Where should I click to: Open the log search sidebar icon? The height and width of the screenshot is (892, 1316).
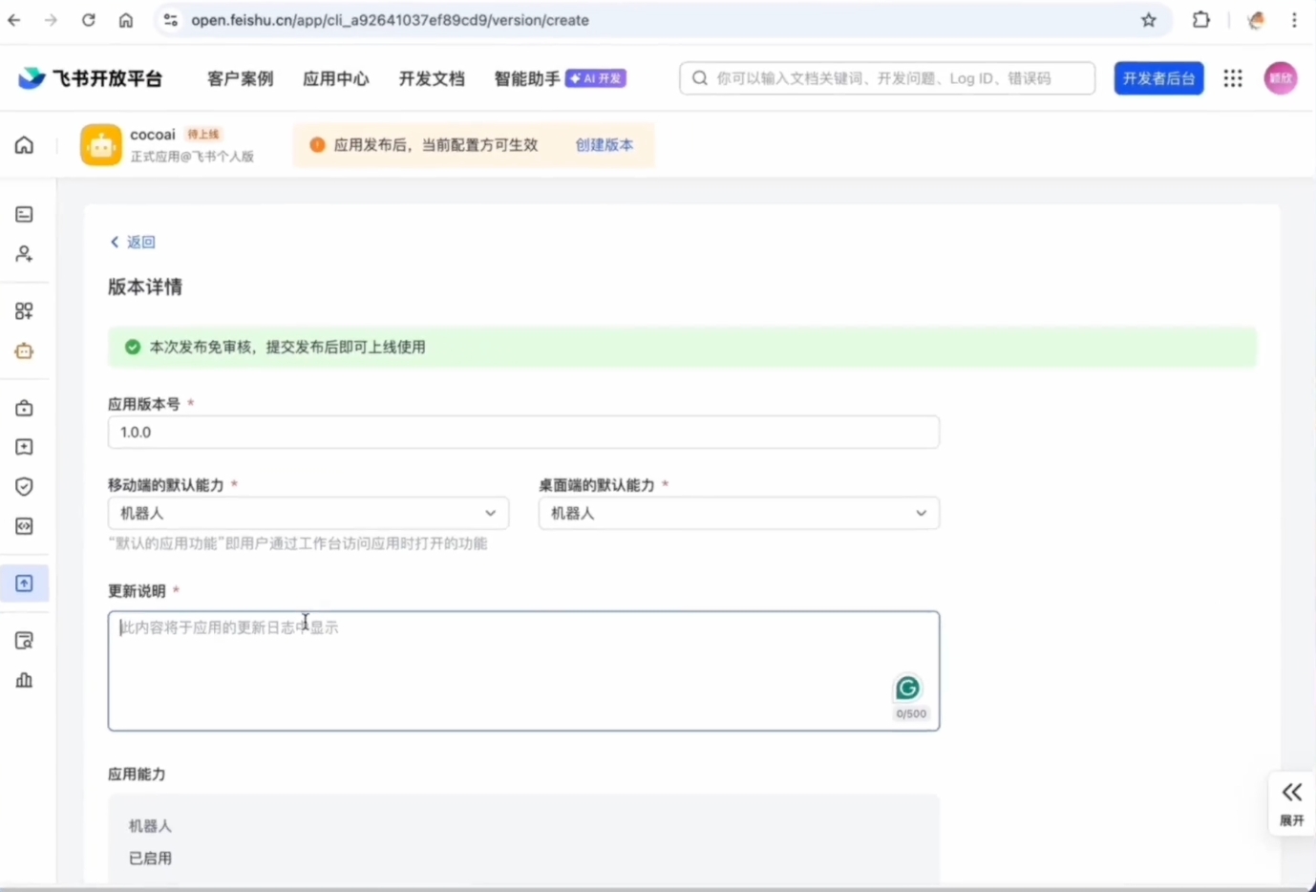[x=23, y=640]
